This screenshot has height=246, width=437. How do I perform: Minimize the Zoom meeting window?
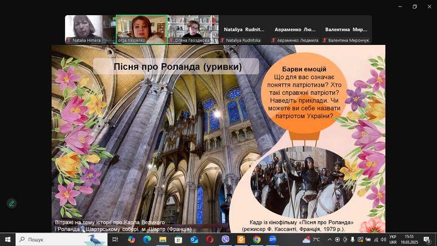[400, 7]
